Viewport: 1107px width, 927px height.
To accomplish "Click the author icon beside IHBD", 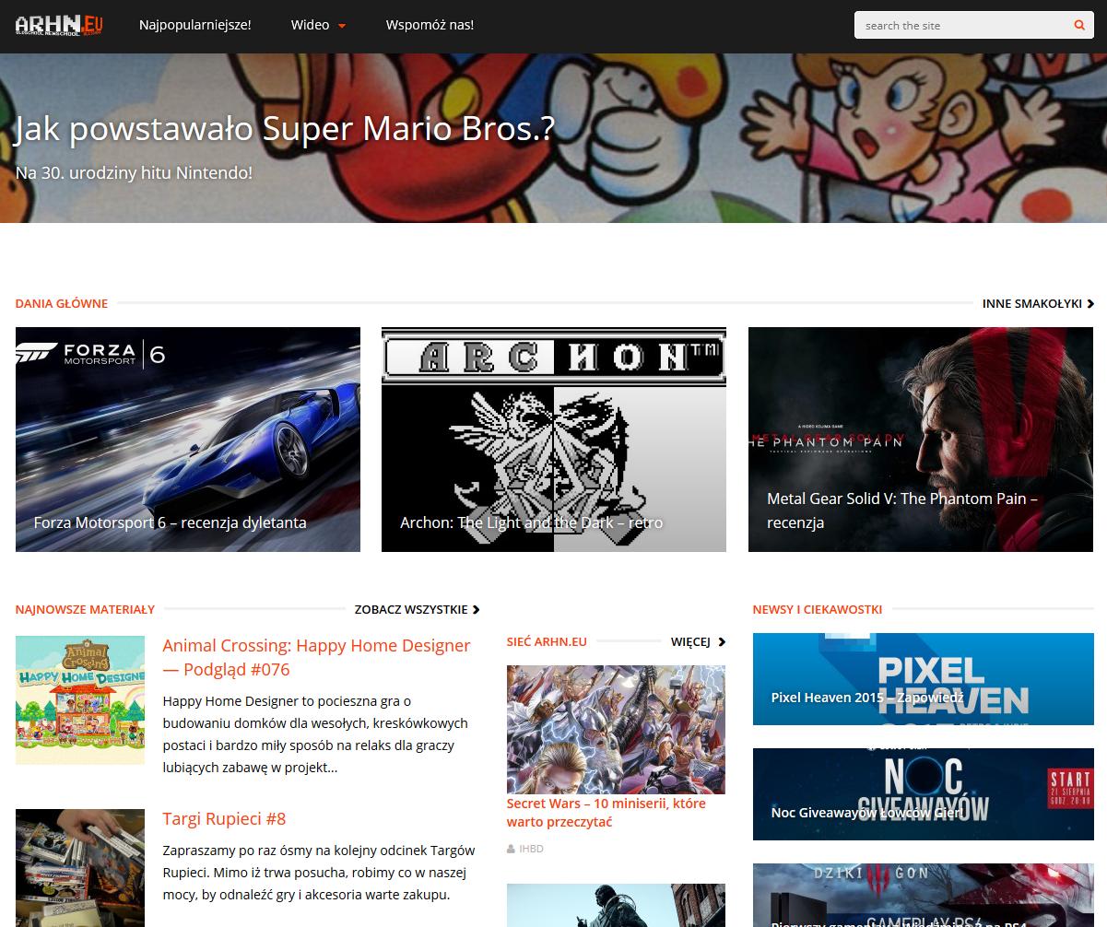I will coord(512,849).
